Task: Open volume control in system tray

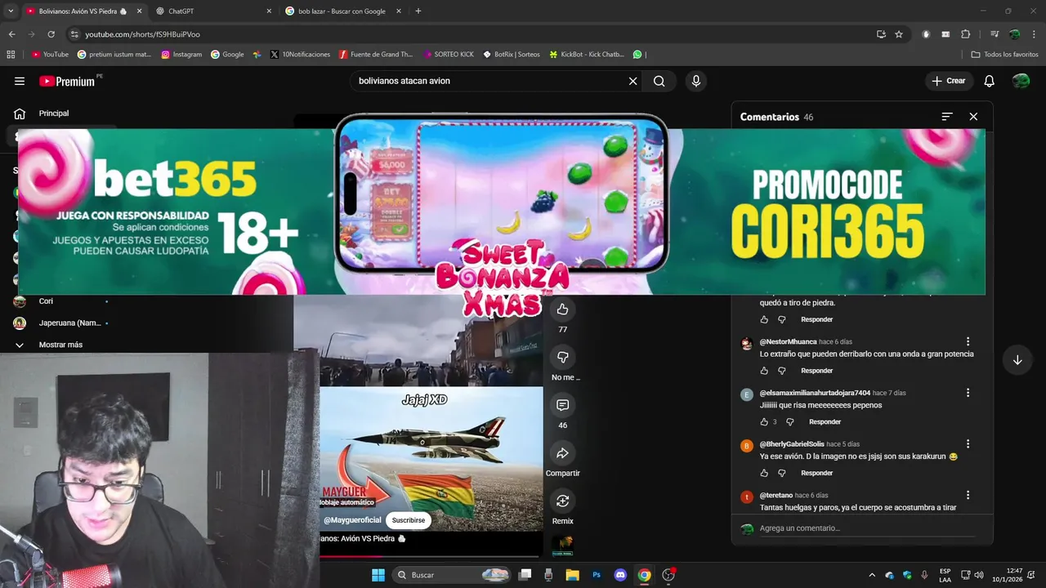Action: coord(979,575)
